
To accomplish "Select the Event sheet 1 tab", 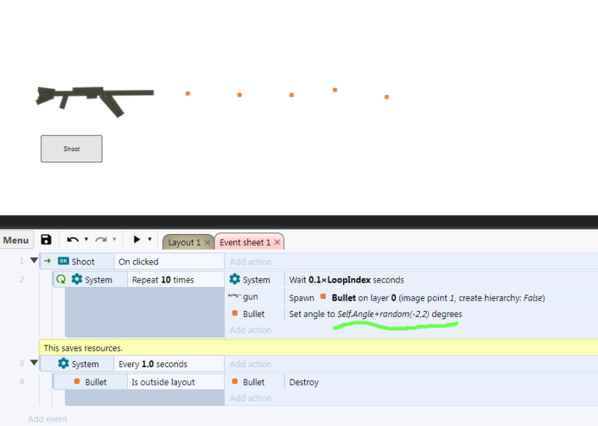I will [245, 242].
